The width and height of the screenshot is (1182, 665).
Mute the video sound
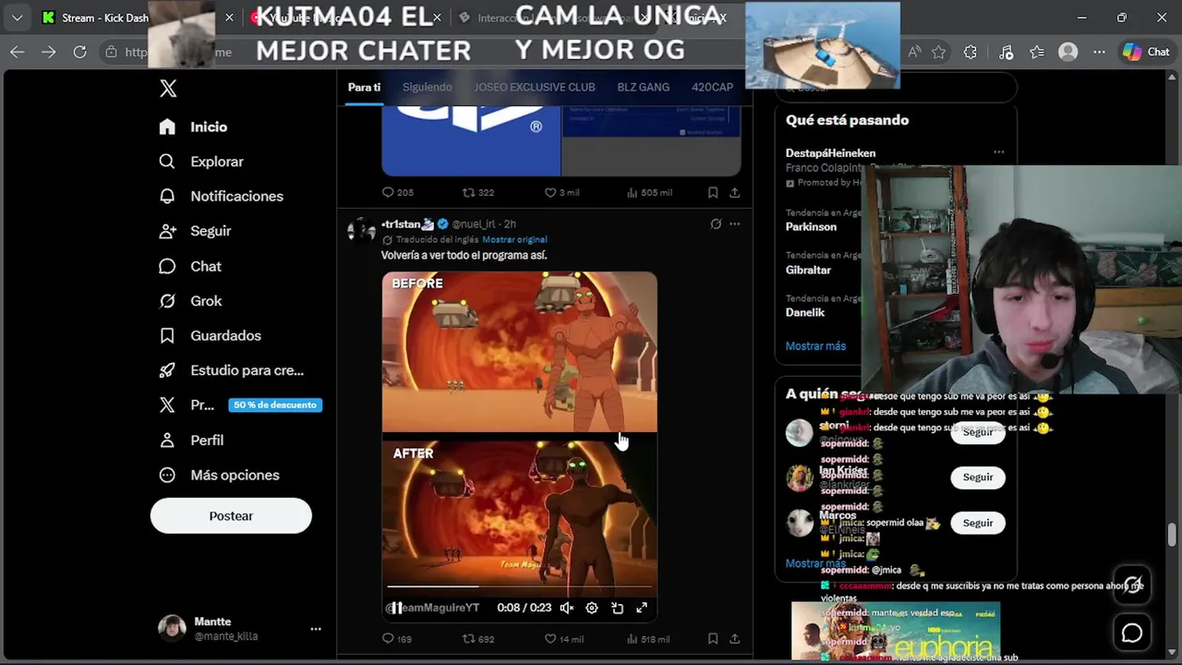pyautogui.click(x=567, y=608)
